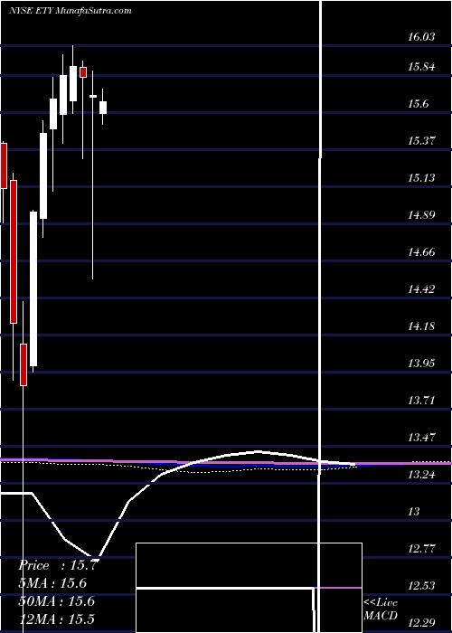
Task: Select the tall white candlestick spanning 13.95 to 14.89
Action: (x=33, y=289)
